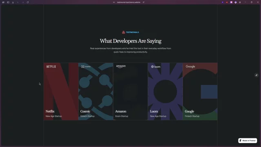
Task: Click the browser home icon in the top bar
Action: click(x=3, y=2)
